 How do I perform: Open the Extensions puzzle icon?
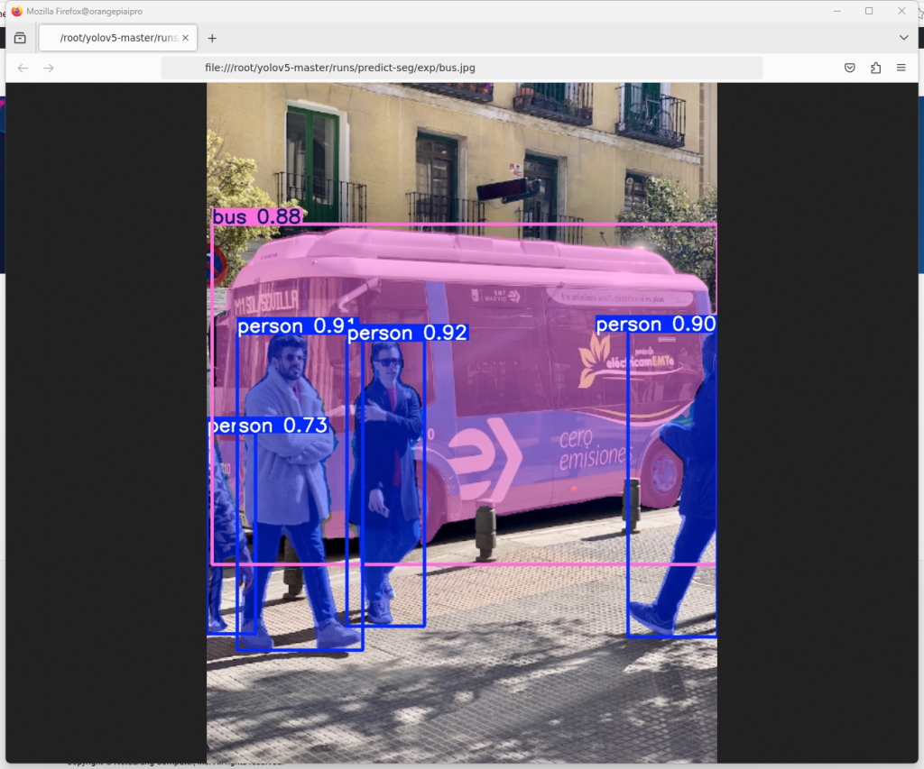(875, 68)
